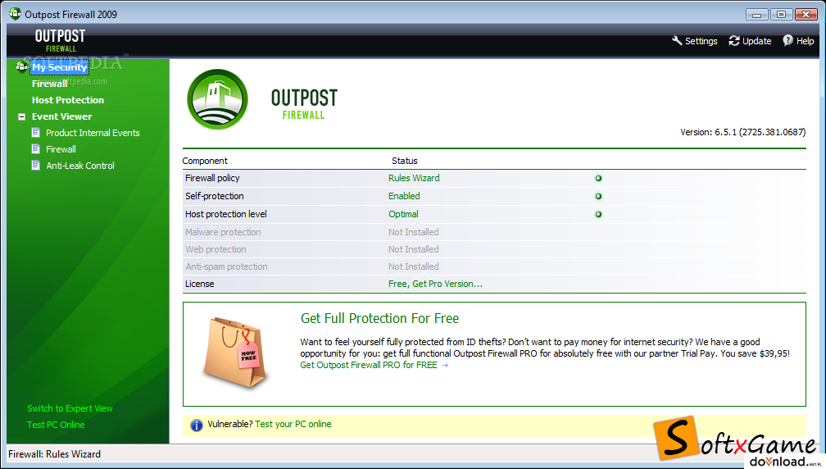This screenshot has height=469, width=826.
Task: Open the Firewall event log
Action: click(x=61, y=149)
